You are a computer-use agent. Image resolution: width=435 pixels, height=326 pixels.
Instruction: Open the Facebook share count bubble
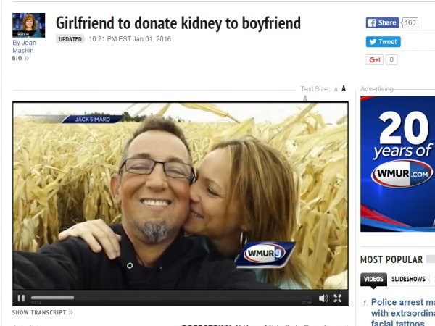click(410, 22)
